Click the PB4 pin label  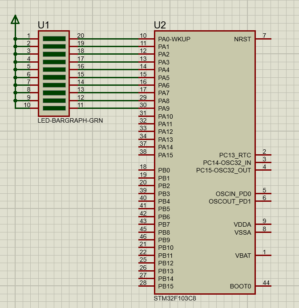pyautogui.click(x=164, y=201)
